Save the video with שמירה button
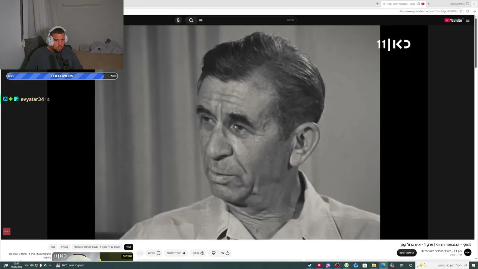 pos(154,253)
